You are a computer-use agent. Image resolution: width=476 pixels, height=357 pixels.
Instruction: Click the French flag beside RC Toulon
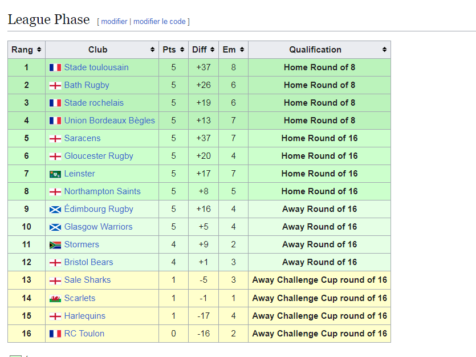pos(55,334)
